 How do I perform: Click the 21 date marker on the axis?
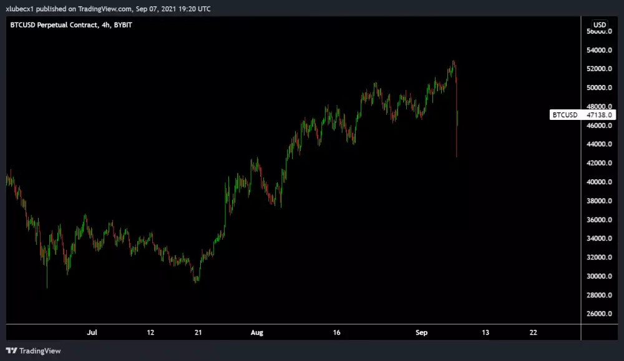198,332
